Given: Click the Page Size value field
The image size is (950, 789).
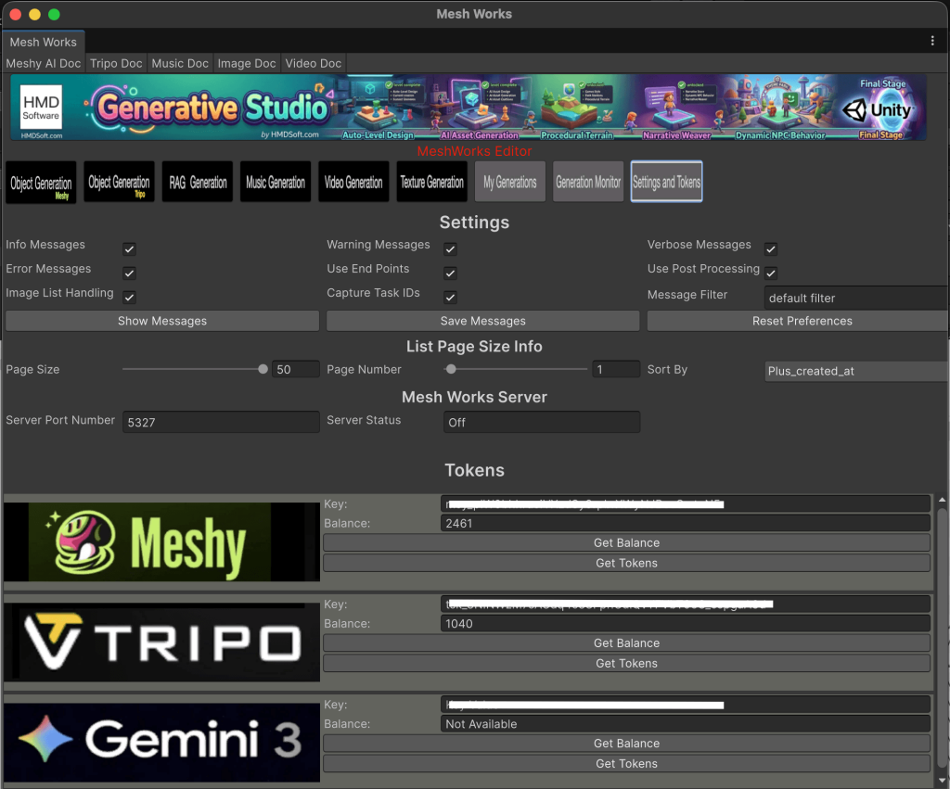Looking at the screenshot, I should (296, 369).
